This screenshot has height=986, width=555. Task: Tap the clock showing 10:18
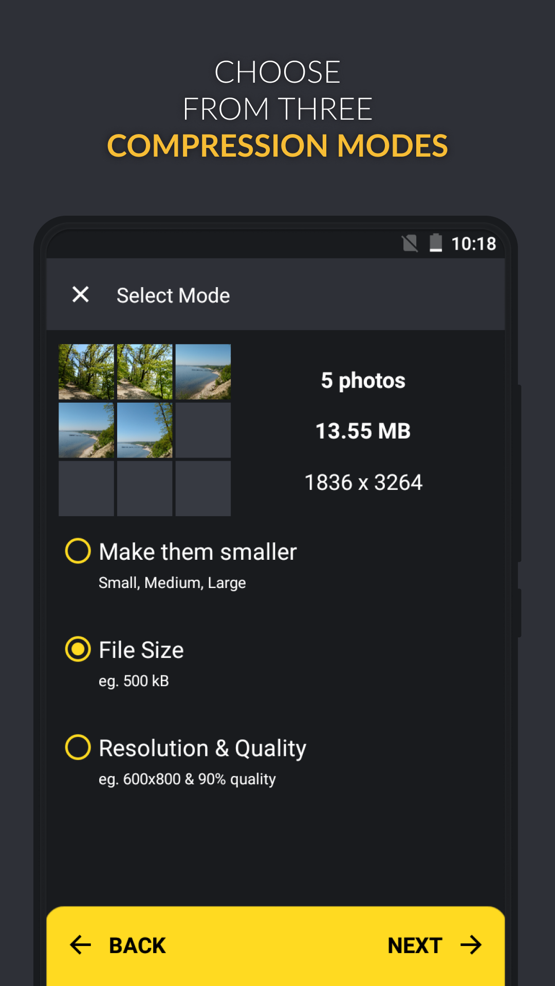473,243
